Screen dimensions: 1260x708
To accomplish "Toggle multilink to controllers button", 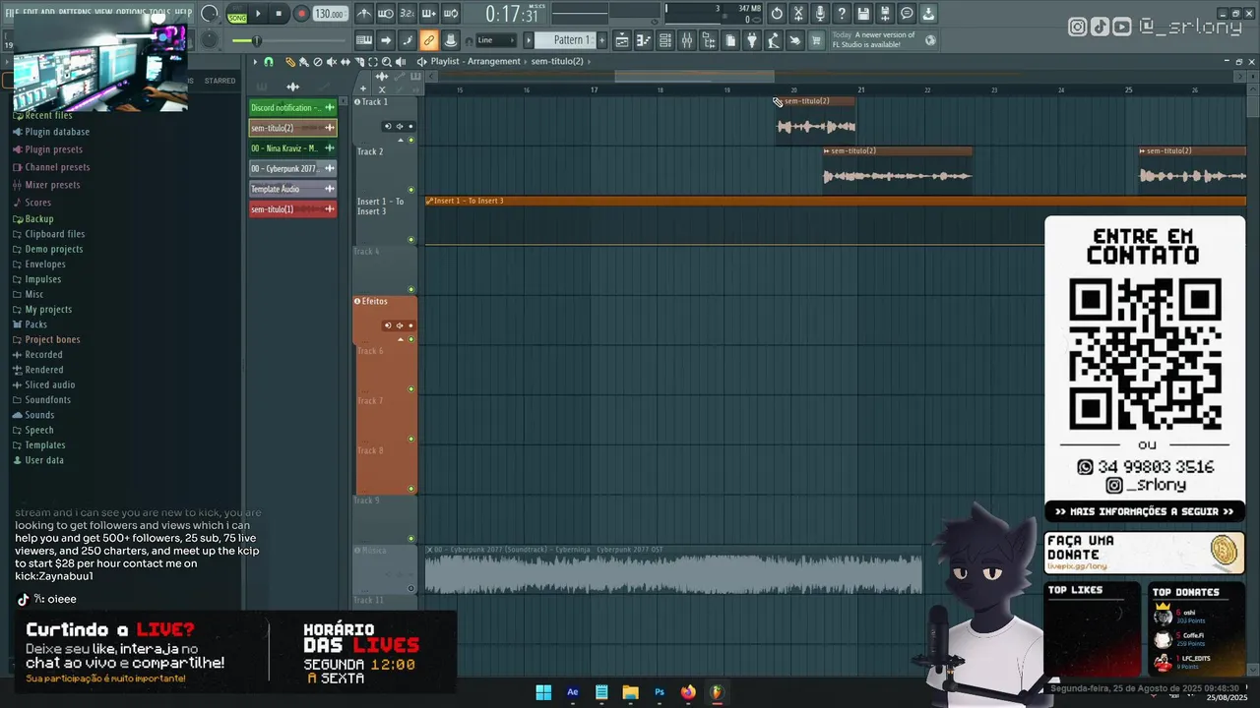I will (429, 40).
